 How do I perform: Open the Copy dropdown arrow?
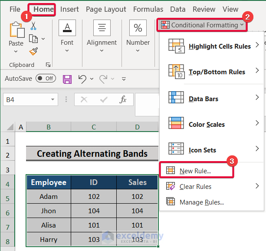(43, 39)
